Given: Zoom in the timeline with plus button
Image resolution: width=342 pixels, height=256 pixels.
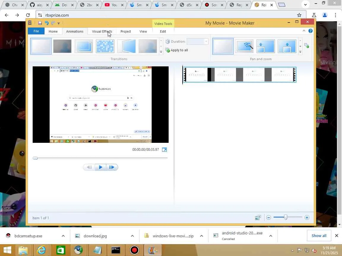Looking at the screenshot, I should (307, 217).
